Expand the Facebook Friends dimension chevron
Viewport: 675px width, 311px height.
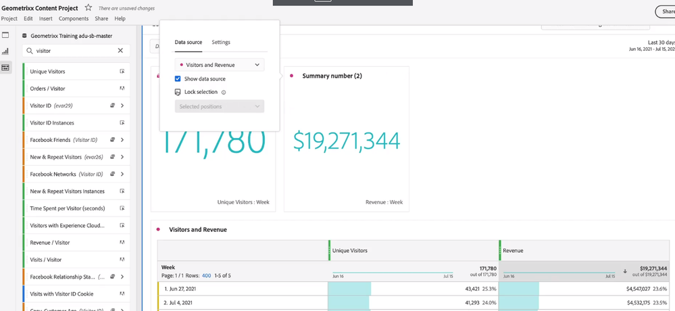click(122, 140)
